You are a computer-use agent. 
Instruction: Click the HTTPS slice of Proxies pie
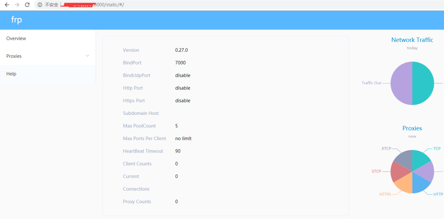[x=405, y=185]
